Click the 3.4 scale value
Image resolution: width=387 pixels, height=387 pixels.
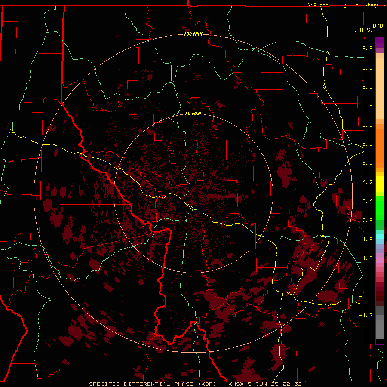(x=368, y=201)
